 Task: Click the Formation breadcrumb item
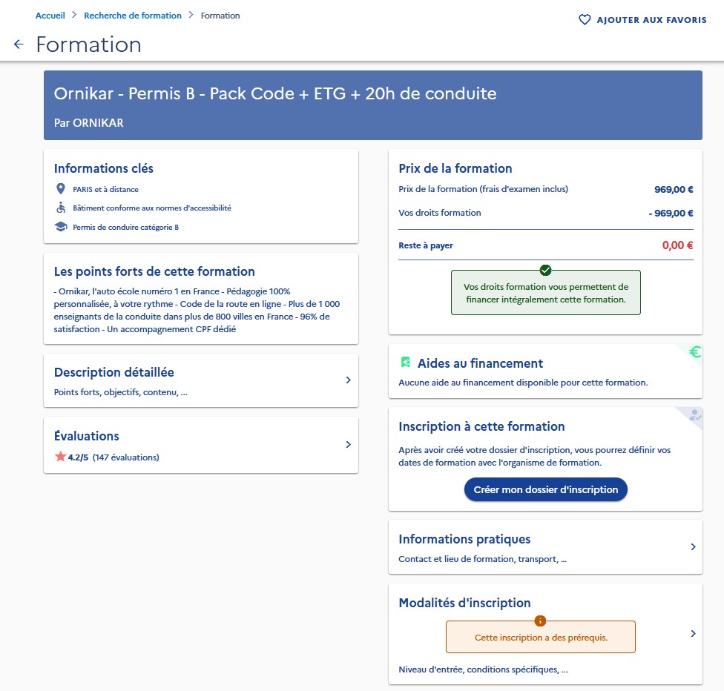(220, 16)
